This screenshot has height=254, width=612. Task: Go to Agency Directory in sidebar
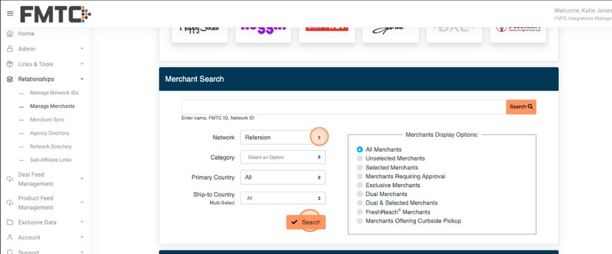click(49, 133)
